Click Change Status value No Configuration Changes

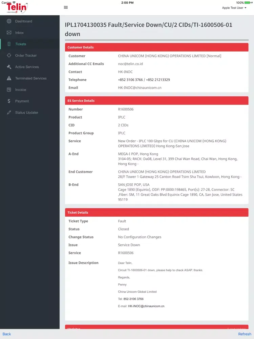[140, 237]
